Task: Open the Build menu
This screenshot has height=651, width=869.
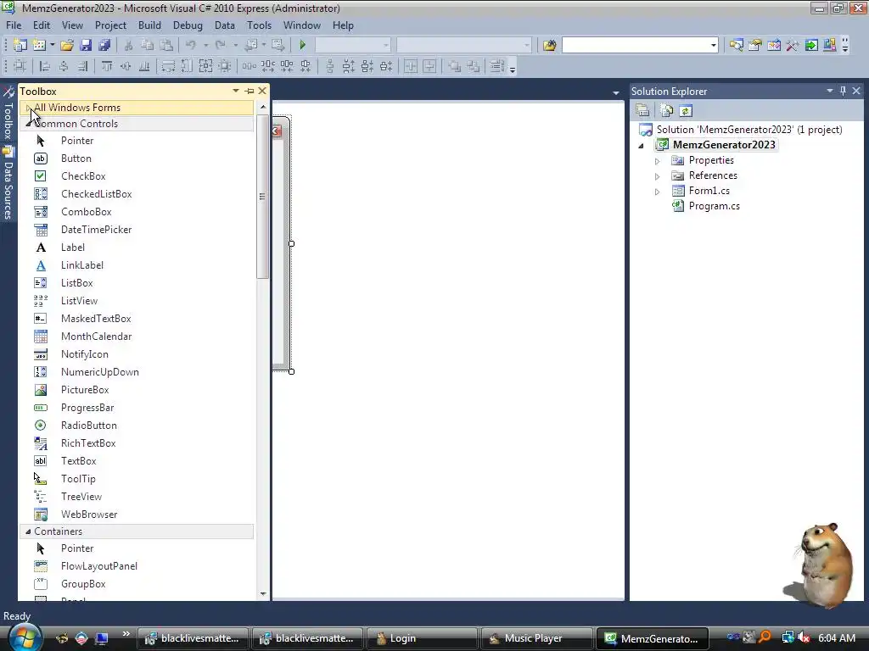Action: (x=149, y=25)
